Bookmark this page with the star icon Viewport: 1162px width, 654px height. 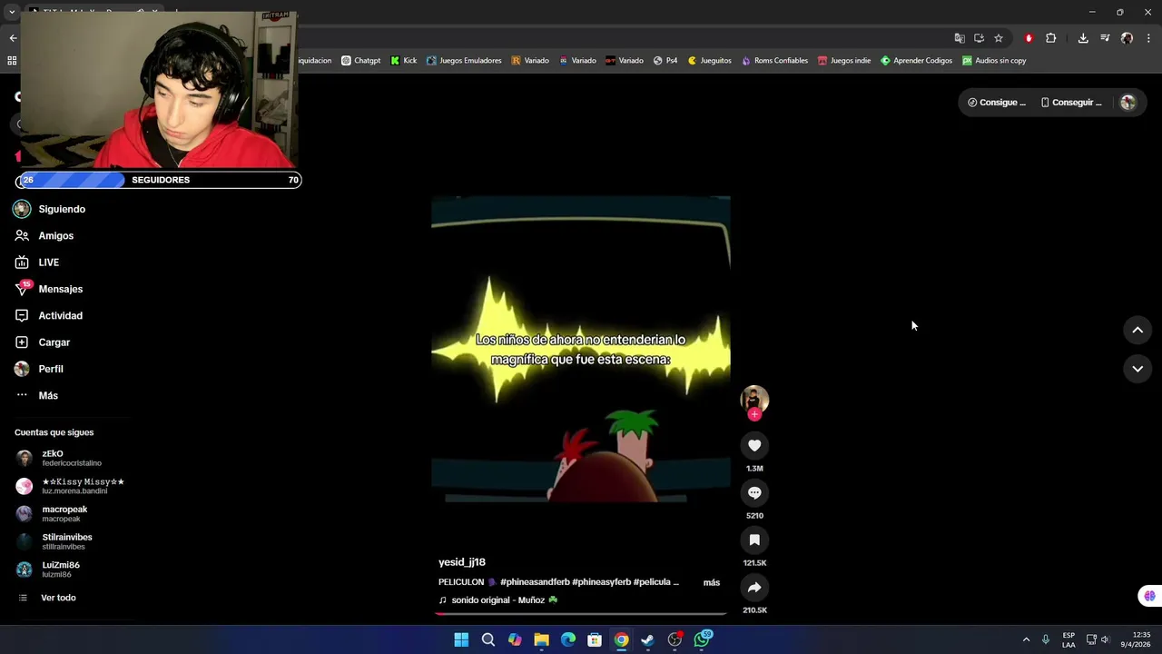[x=999, y=38]
